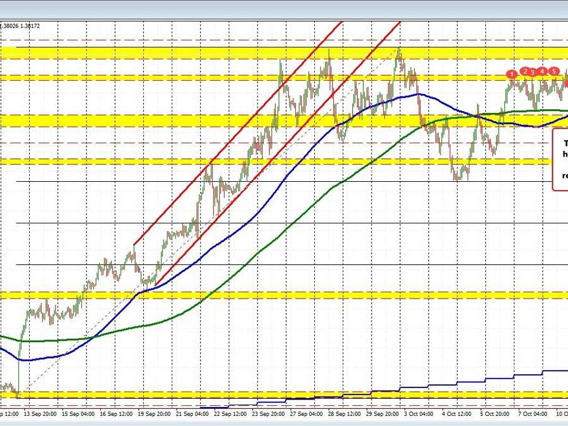
Task: Select the red-bordered text annotation box
Action: click(560, 159)
